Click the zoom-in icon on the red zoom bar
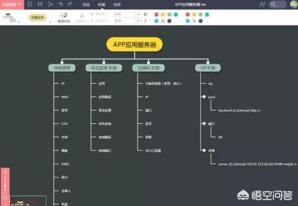Screen dimensions: 298x206 click(5, 172)
